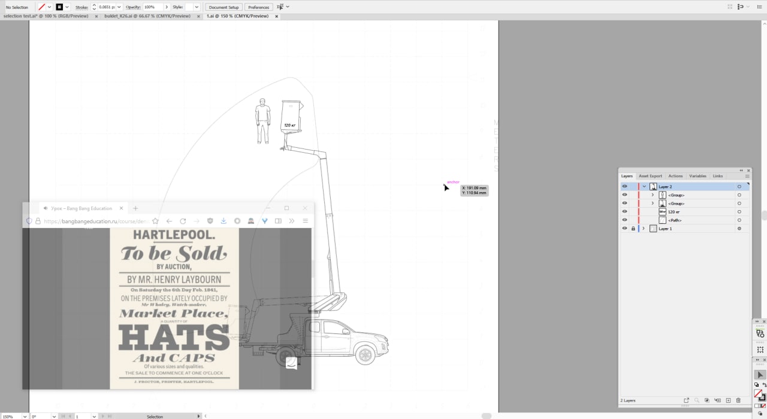Hide the first <Group> sublayer

[624, 195]
